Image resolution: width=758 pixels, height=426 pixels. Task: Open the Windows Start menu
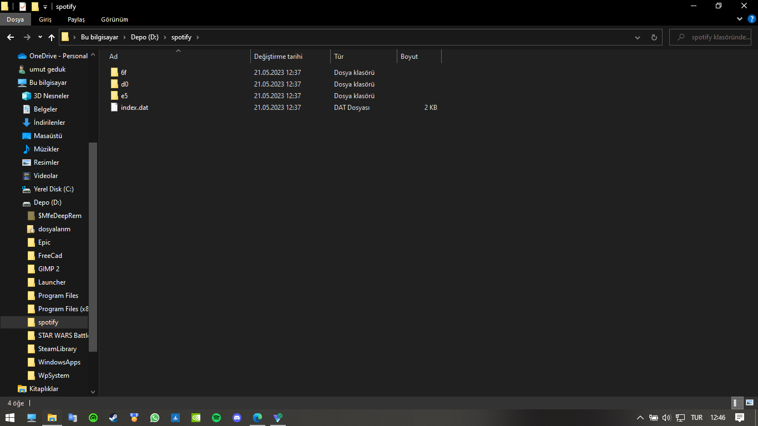(10, 418)
